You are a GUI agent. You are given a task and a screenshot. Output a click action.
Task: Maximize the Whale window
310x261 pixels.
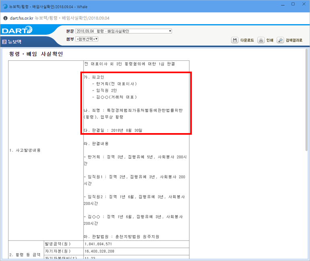point(293,4)
